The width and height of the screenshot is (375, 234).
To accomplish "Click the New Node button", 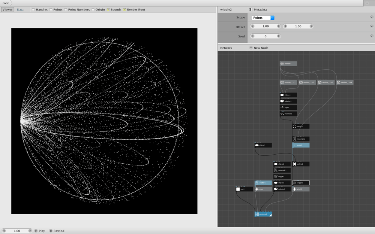I will pos(259,48).
